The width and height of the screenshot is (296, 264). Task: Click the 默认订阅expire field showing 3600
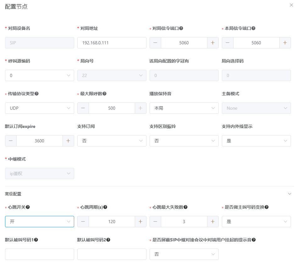coord(40,141)
